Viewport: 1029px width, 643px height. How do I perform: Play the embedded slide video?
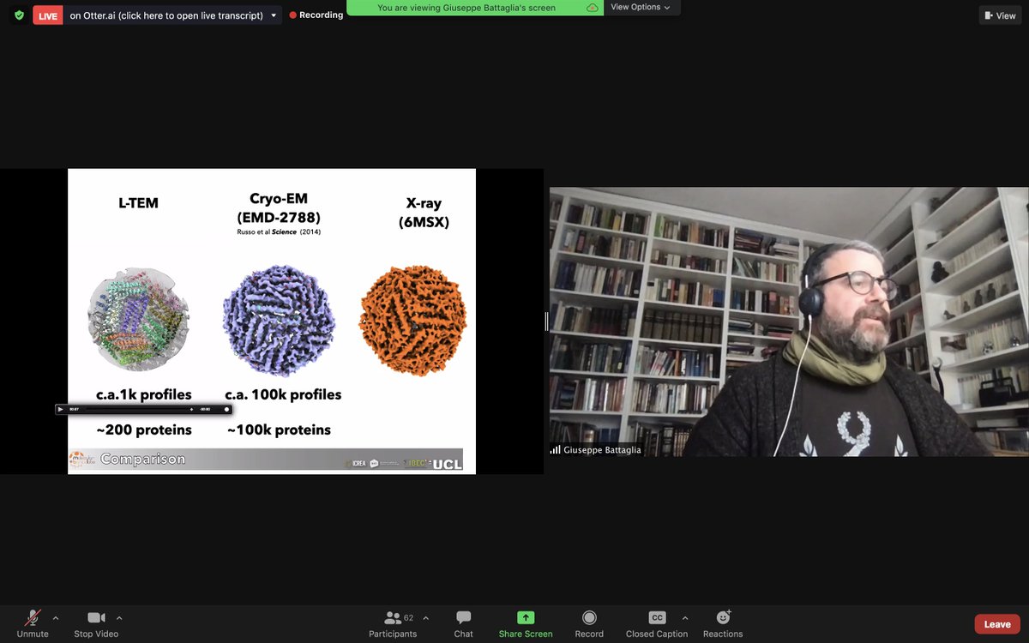pos(60,409)
